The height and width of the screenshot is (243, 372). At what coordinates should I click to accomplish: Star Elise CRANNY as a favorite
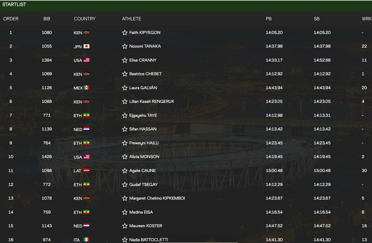125,60
